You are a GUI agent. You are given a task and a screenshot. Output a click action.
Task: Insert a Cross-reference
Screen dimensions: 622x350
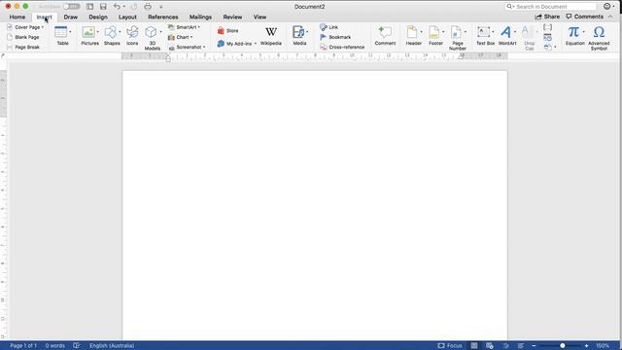pos(342,47)
